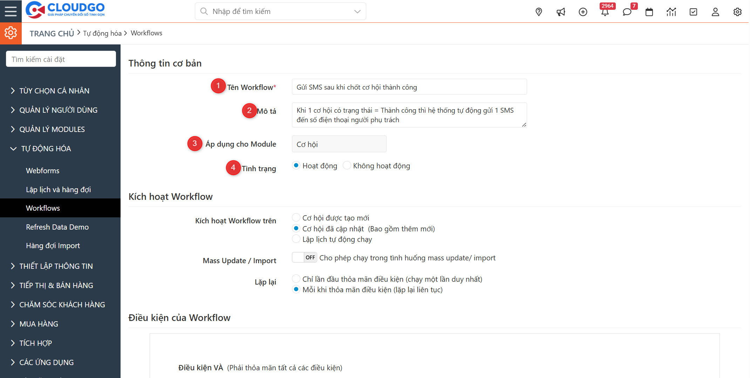The image size is (750, 378).
Task: Click the quick create plus icon
Action: [x=583, y=12]
